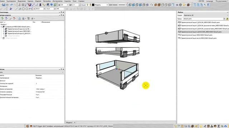Undo the last action with the blue arrow
The height and width of the screenshot is (128, 229).
coord(11,5)
